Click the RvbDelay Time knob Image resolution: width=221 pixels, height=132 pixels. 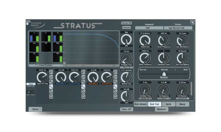145,89
